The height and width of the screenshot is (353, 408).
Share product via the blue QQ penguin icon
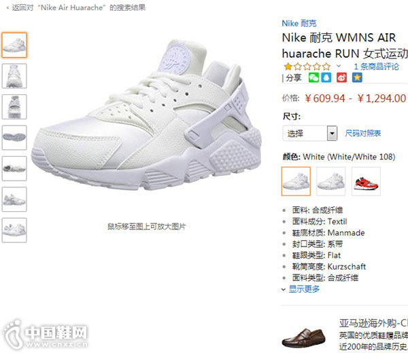click(326, 77)
